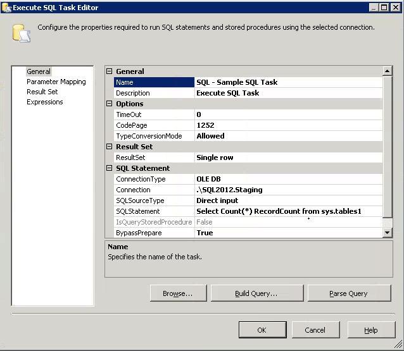Switch to the Result Set page
This screenshot has height=351, width=404.
tap(42, 92)
